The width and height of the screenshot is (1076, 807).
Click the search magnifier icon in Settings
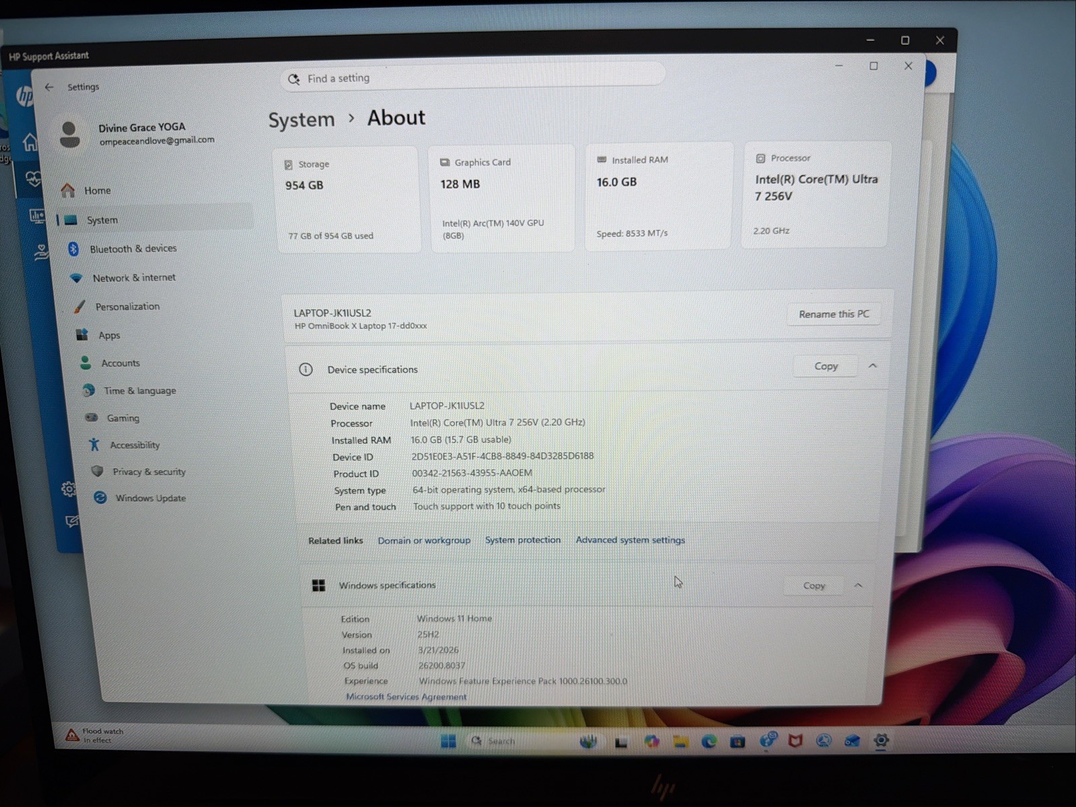tap(294, 79)
